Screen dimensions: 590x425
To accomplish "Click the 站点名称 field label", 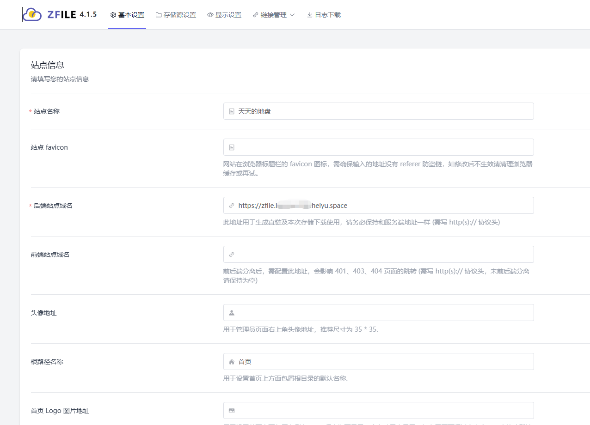I will [47, 111].
